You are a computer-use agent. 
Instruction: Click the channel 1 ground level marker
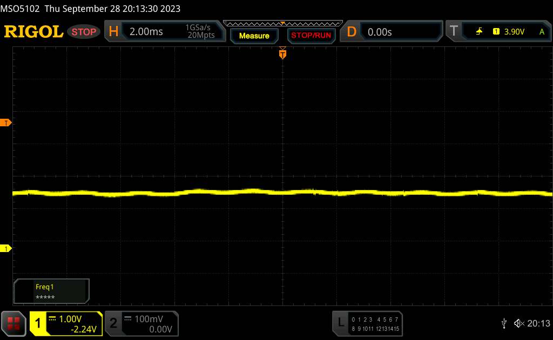[x=7, y=248]
